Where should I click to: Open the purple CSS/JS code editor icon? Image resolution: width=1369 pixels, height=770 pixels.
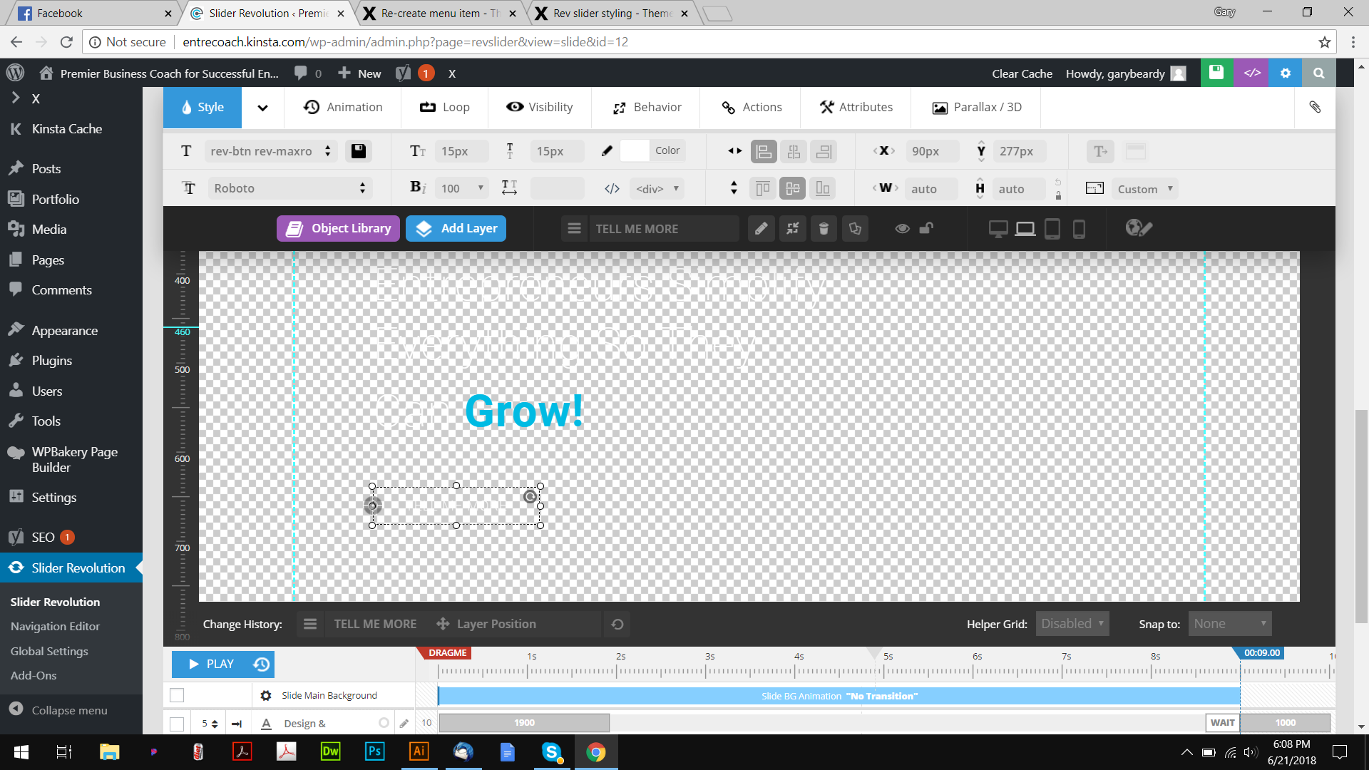point(1252,73)
